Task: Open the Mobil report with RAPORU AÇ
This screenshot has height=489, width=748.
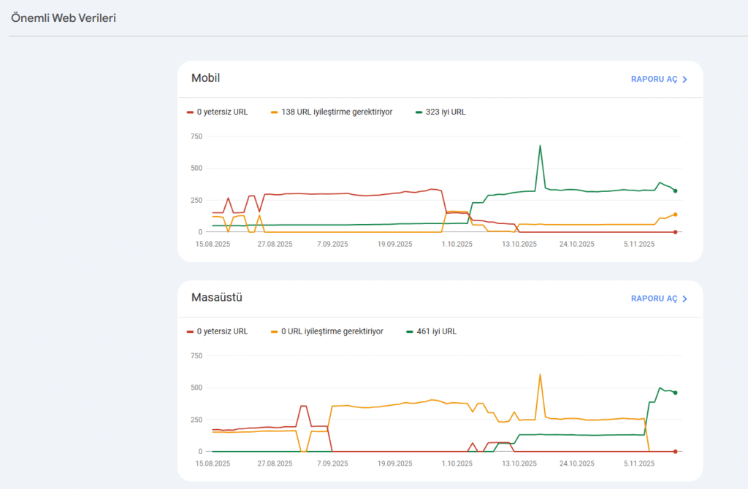Action: 654,80
